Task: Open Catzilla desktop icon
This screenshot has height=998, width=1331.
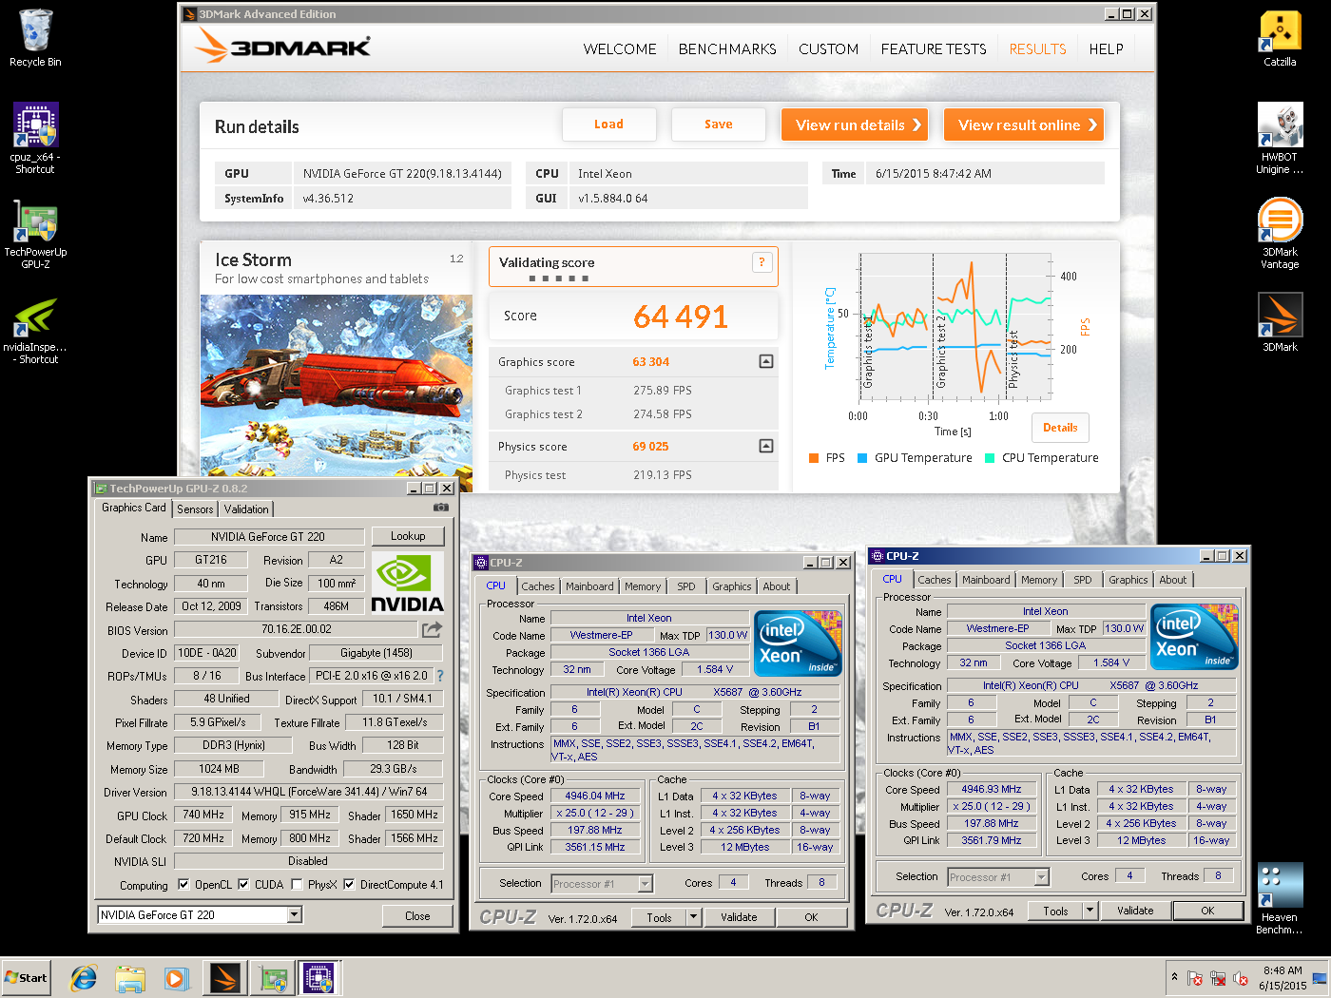Action: point(1280,38)
